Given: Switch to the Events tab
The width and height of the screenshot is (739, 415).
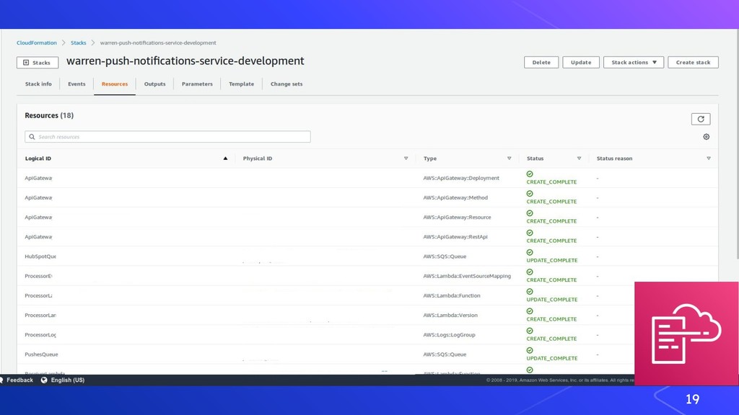Looking at the screenshot, I should tap(76, 84).
